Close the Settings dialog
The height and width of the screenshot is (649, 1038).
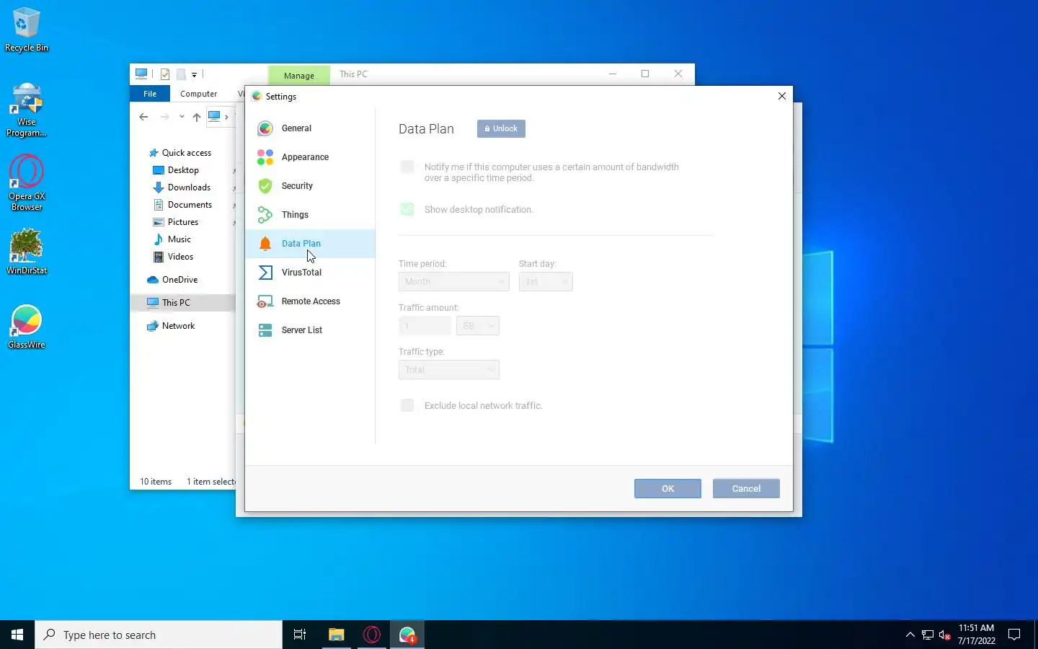[782, 96]
